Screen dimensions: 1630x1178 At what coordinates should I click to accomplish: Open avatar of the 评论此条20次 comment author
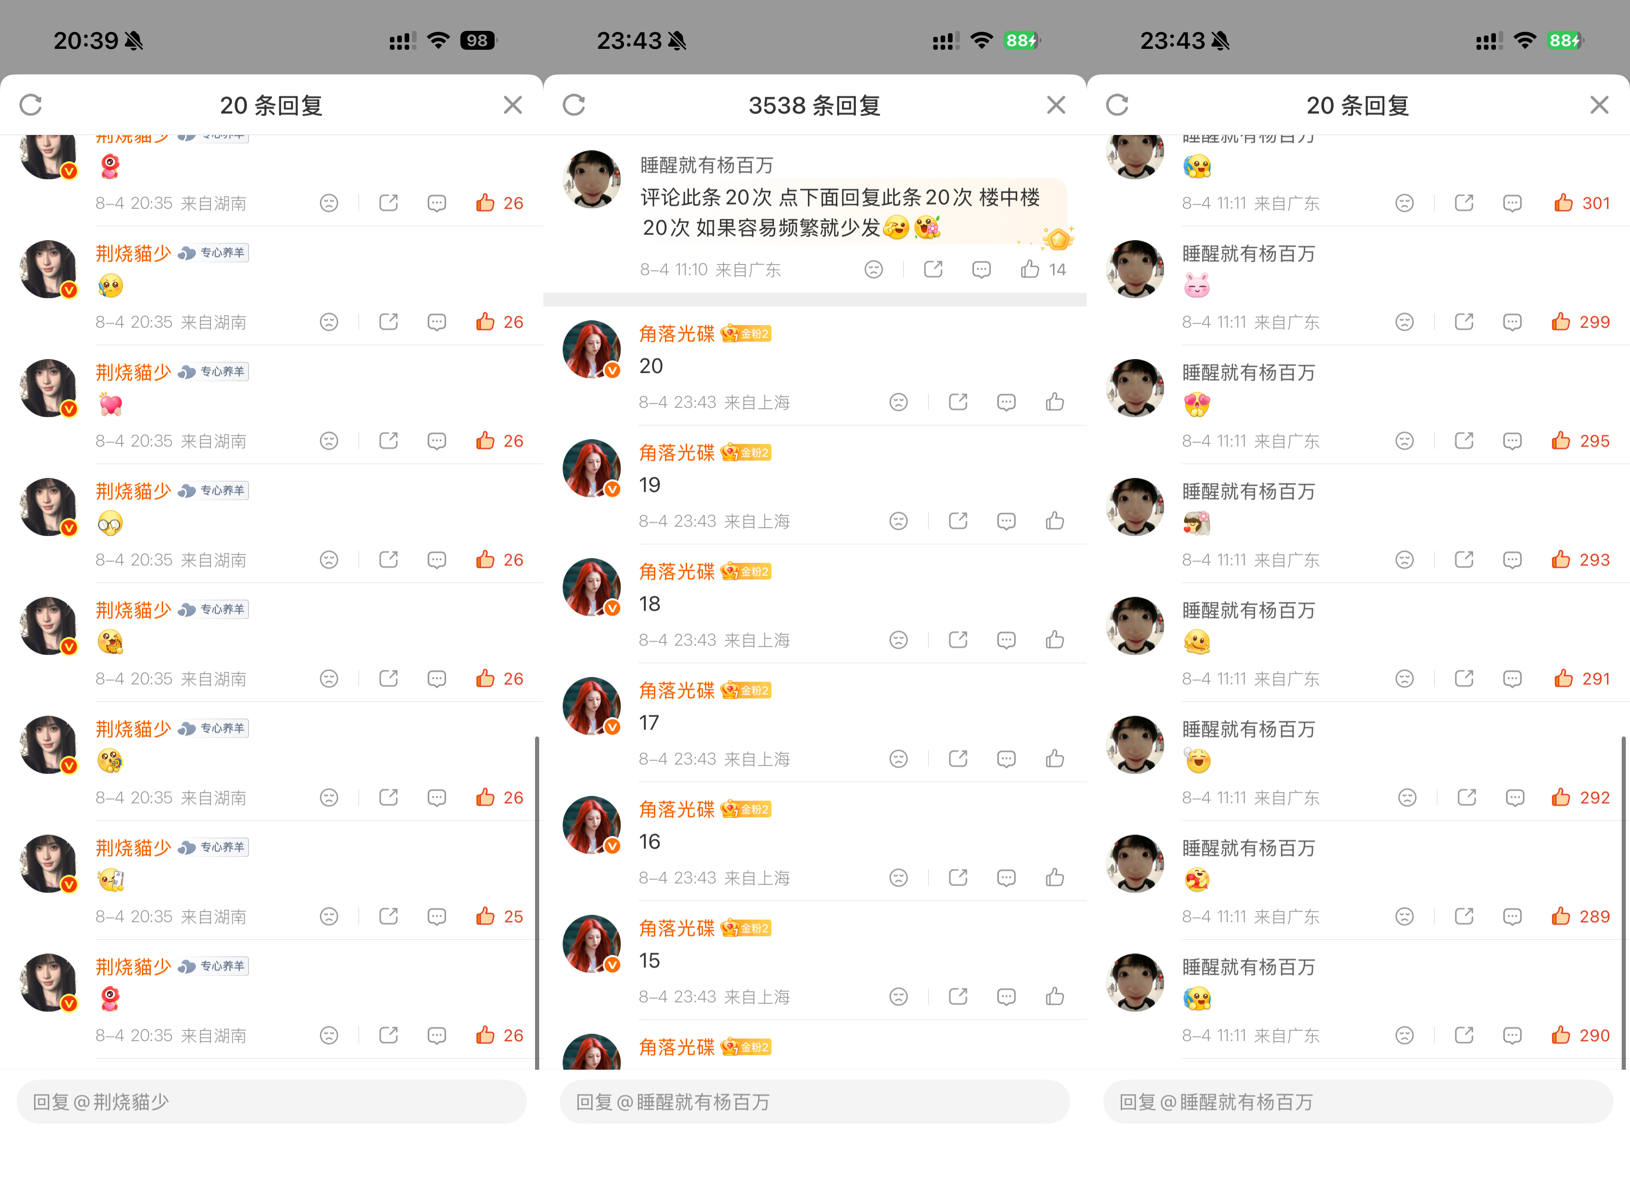tap(592, 179)
